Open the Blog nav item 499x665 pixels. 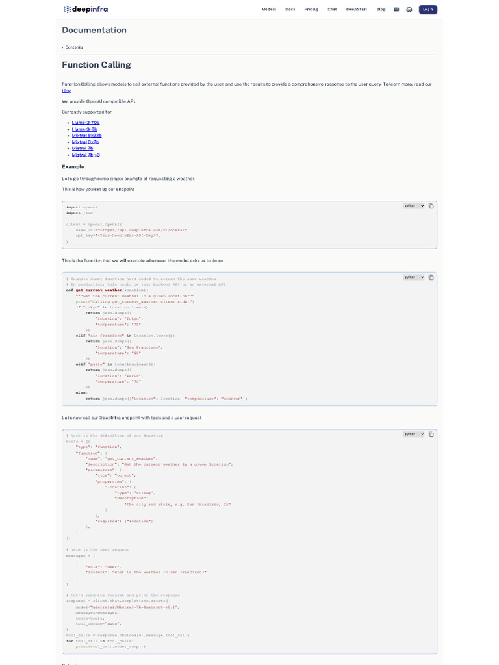tap(381, 9)
